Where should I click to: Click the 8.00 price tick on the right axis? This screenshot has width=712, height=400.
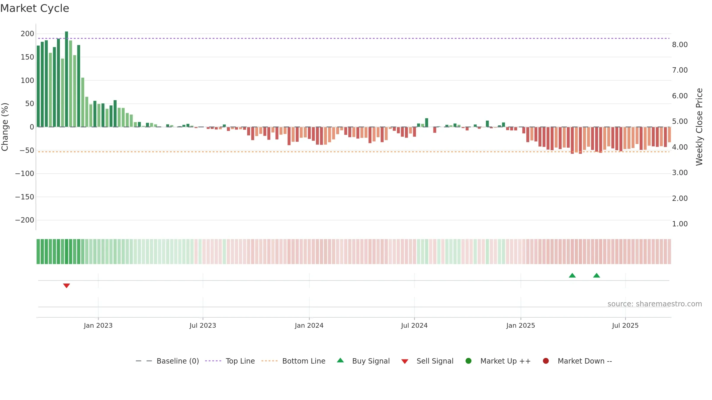680,45
